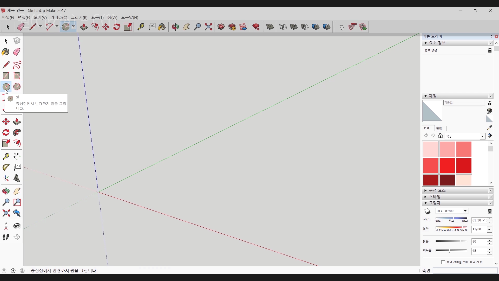Image resolution: width=499 pixels, height=281 pixels.
Task: Open the 카메라(C) menu
Action: coord(59,17)
